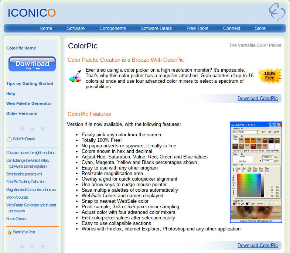Open 'Magnifier and Cursor do not line up' post

pos(31,190)
